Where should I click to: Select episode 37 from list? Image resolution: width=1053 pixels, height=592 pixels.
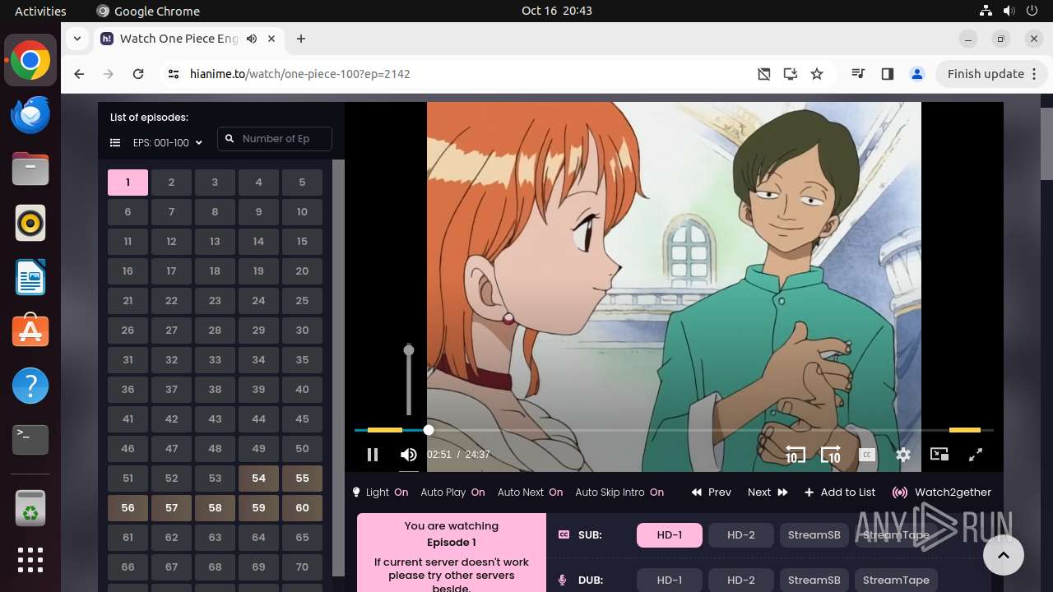pos(171,390)
